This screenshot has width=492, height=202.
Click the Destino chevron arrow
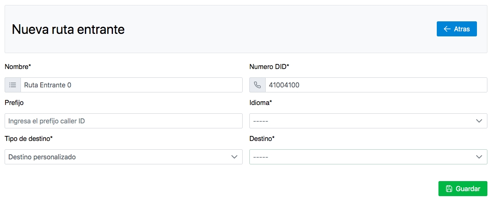pyautogui.click(x=479, y=157)
